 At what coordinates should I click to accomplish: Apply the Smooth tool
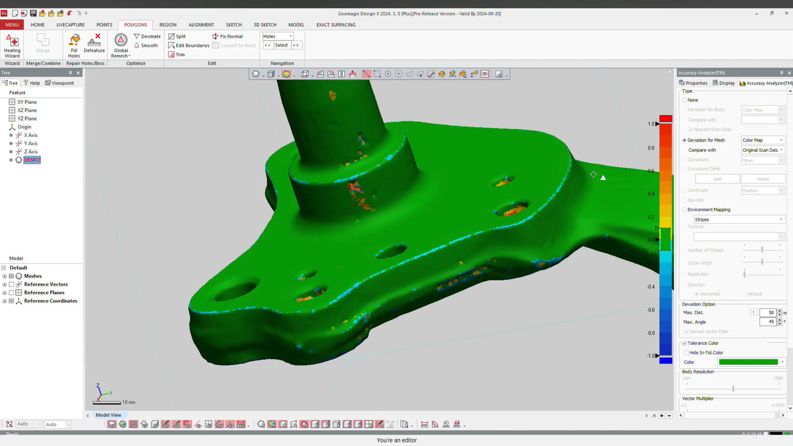(x=146, y=45)
